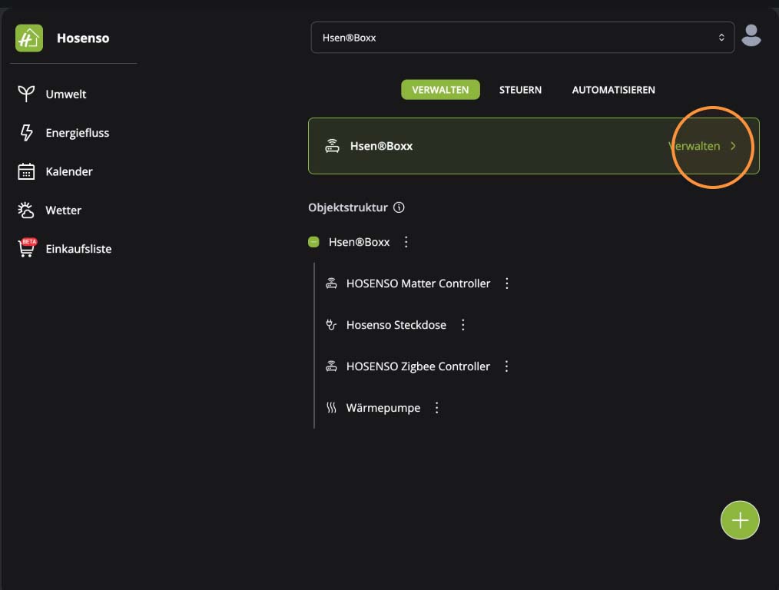This screenshot has width=779, height=590.
Task: Open the Umwelt plant icon
Action: (x=26, y=94)
